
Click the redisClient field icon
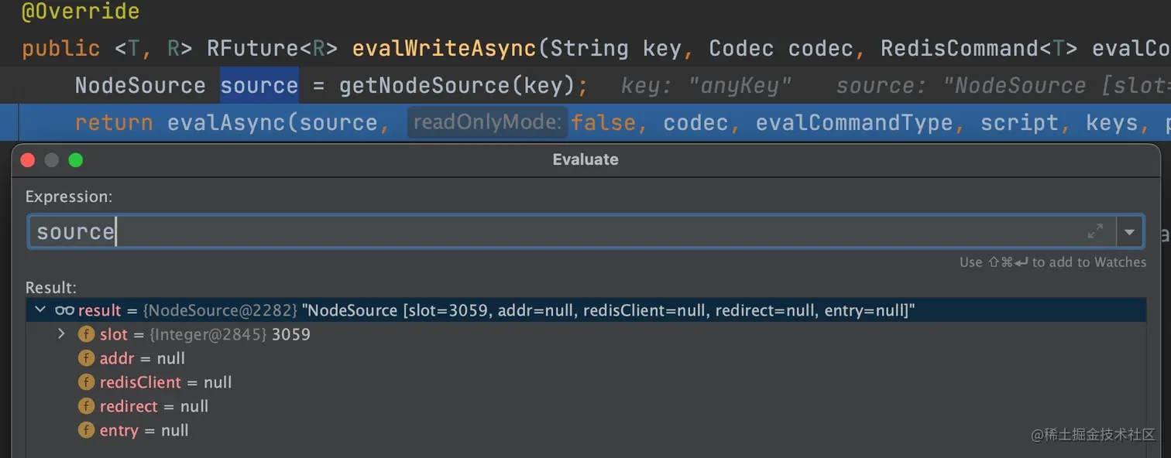[x=86, y=383]
